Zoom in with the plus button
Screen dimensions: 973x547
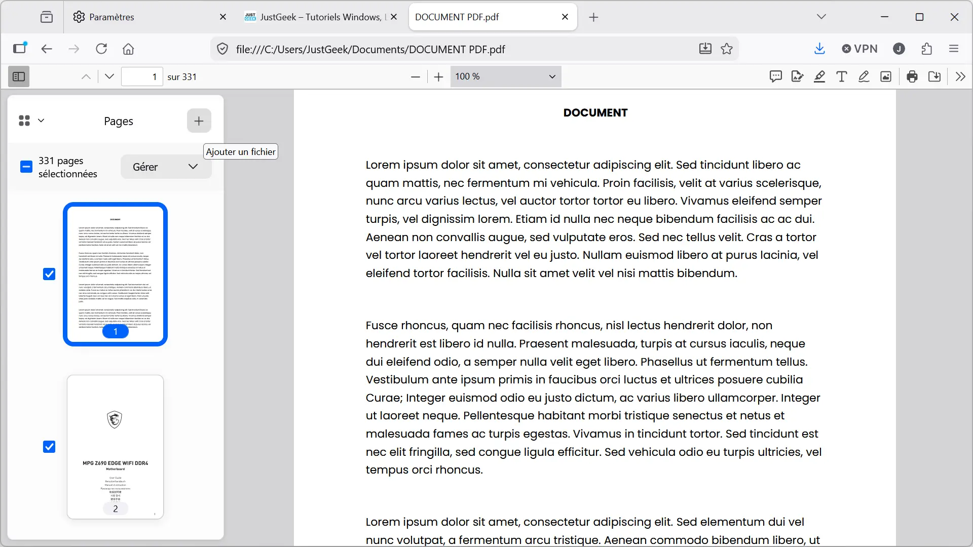(439, 76)
